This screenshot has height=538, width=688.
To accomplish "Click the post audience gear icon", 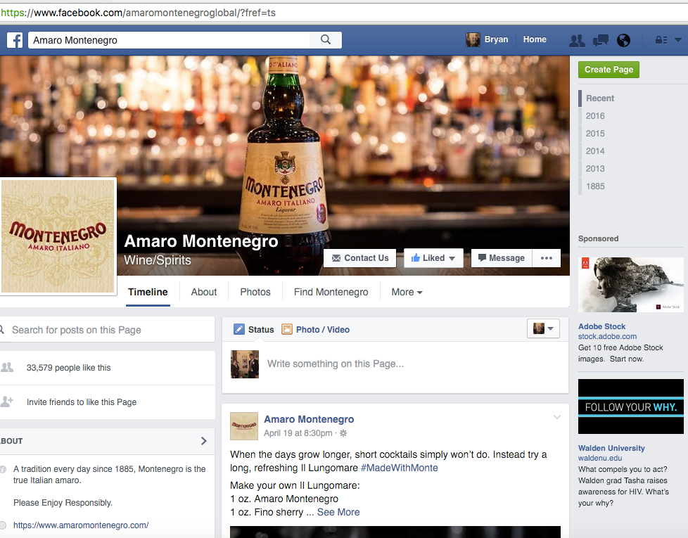I will pyautogui.click(x=343, y=433).
